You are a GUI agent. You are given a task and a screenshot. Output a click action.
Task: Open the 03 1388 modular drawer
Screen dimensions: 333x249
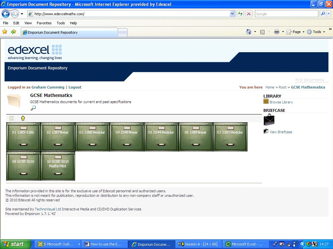pos(92,136)
